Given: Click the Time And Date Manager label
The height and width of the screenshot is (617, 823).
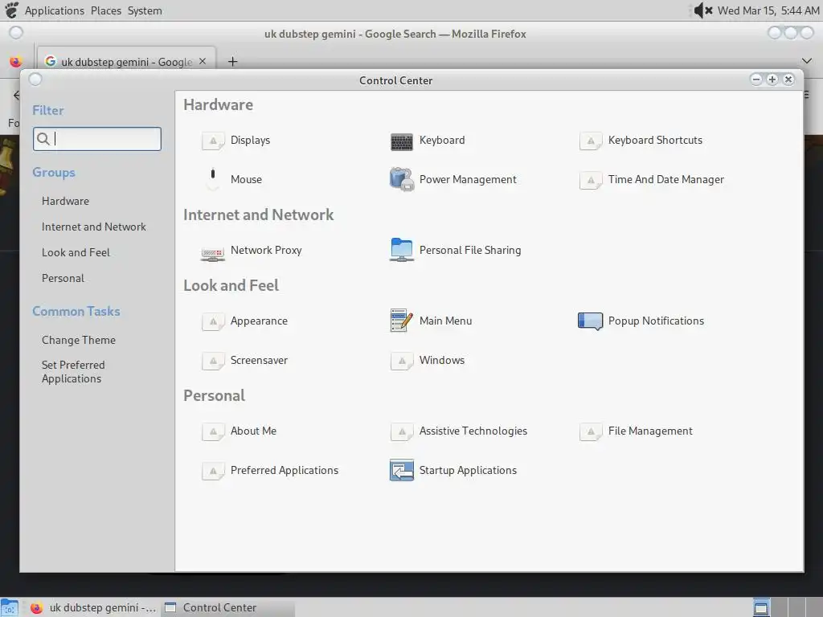Looking at the screenshot, I should click(666, 179).
